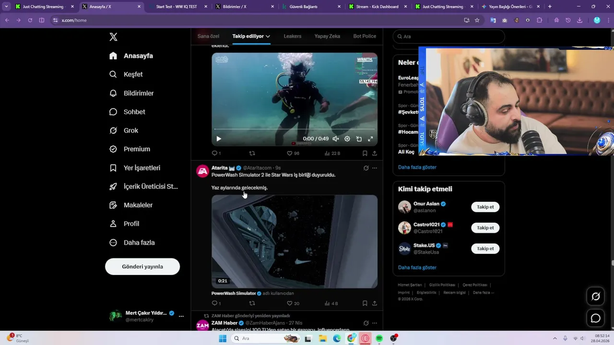Viewport: 614px width, 345px height.
Task: Toggle picture-in-picture on the diver video
Action: pos(359,139)
